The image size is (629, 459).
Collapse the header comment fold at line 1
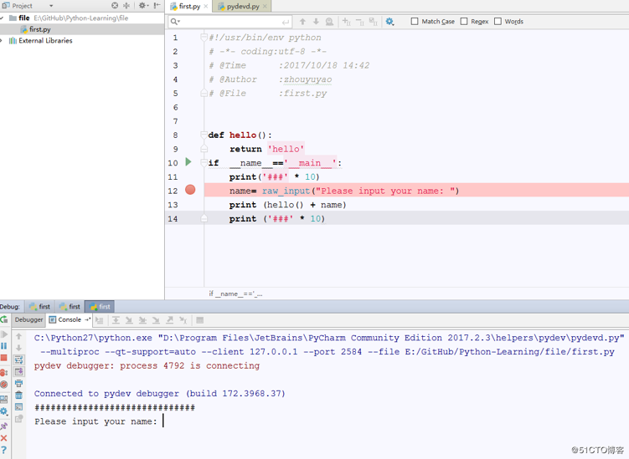tap(204, 38)
